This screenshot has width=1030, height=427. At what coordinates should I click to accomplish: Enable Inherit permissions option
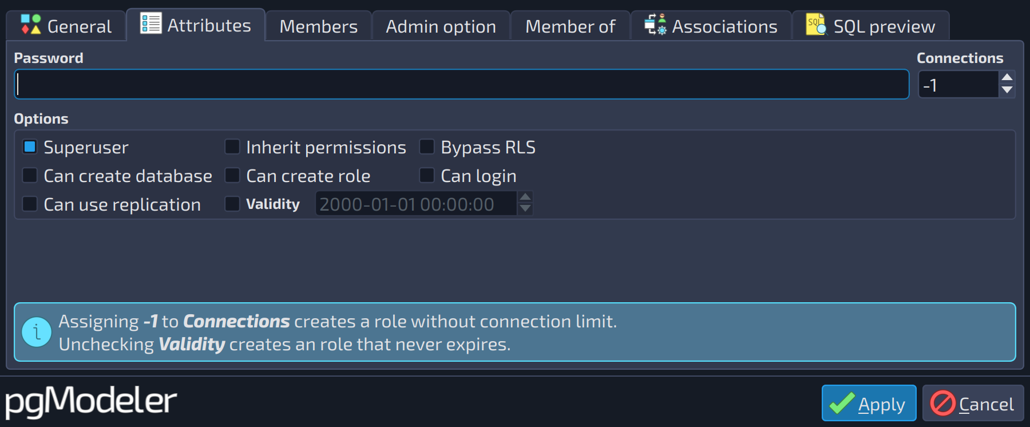(x=232, y=147)
